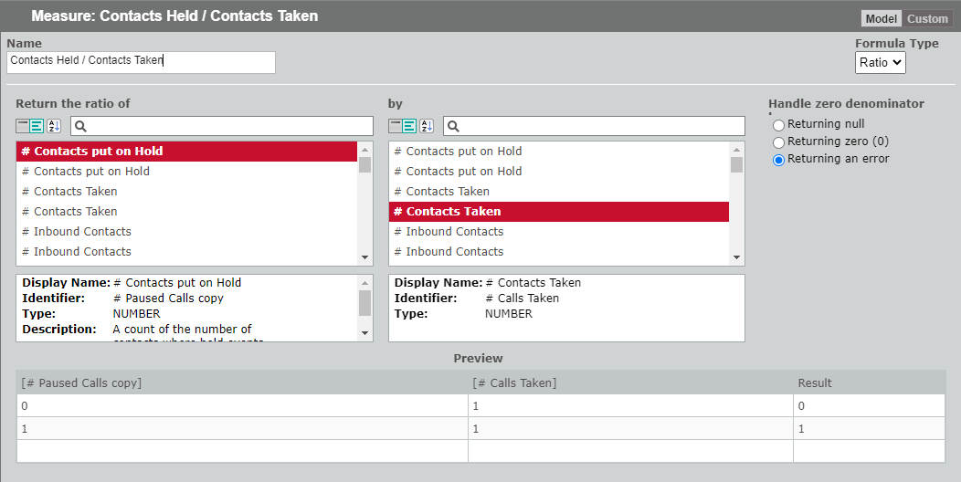Select highlighted "# Contacts Taken" in "by" list
The height and width of the screenshot is (482, 961).
(558, 212)
